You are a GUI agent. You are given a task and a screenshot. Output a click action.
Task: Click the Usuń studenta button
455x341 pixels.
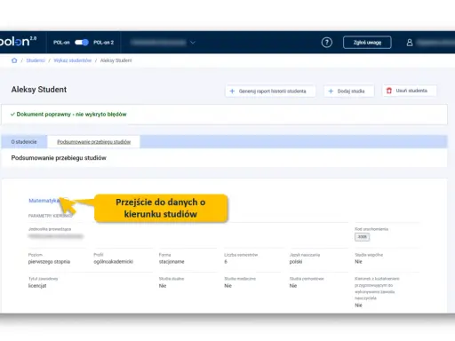coord(410,91)
